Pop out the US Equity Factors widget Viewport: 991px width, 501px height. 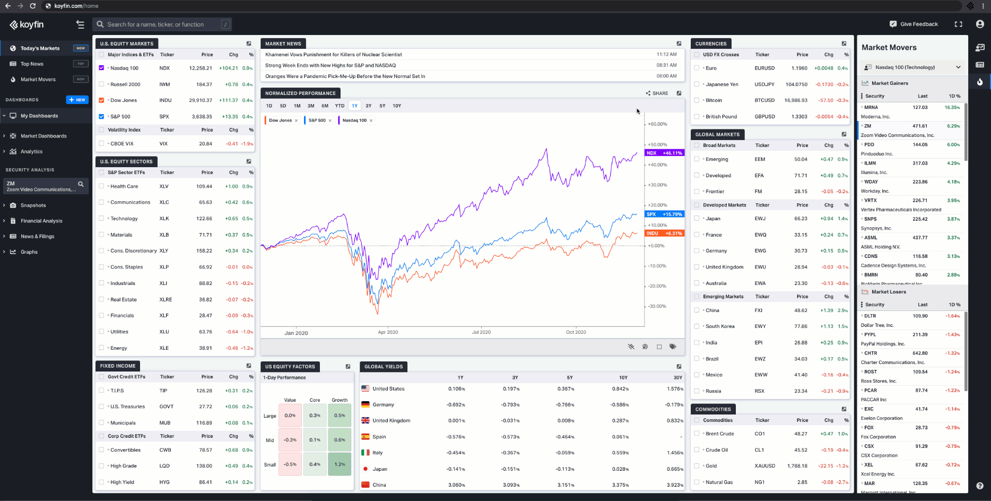pyautogui.click(x=348, y=366)
